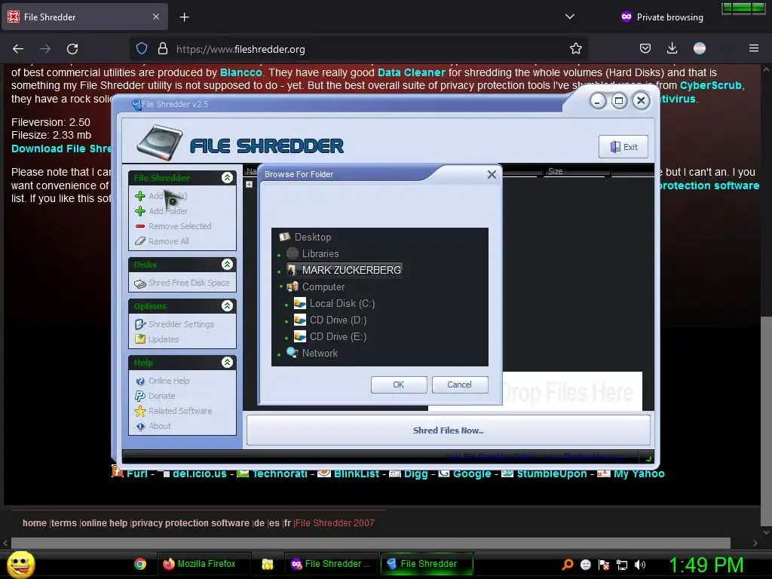Click the About info icon
Viewport: 772px width, 579px height.
click(140, 427)
